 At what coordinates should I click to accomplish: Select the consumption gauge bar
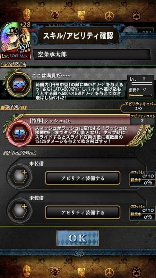tap(140, 95)
